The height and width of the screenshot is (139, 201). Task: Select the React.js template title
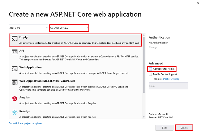tap(24, 111)
